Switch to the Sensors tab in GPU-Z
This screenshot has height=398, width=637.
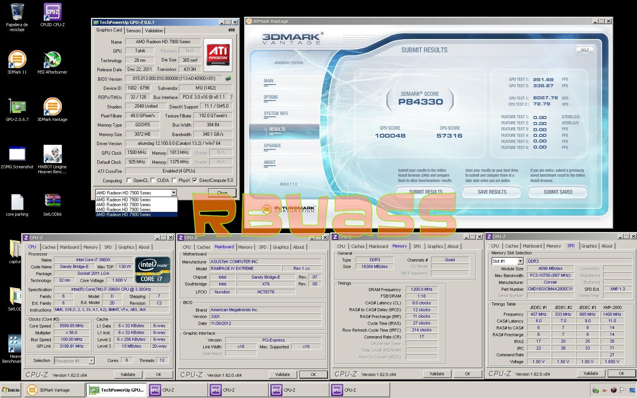tap(133, 31)
